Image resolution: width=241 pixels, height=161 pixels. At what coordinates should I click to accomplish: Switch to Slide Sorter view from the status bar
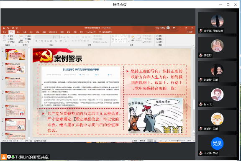point(155,141)
